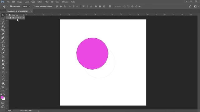Select the Elliptical Marquee tool

(3, 19)
